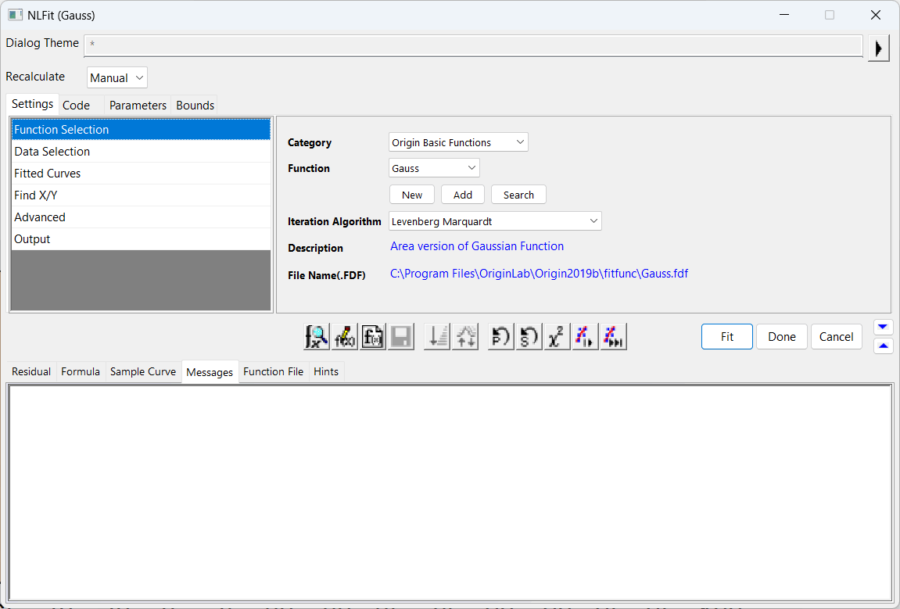The height and width of the screenshot is (609, 900).
Task: Click the Initialize Parameters icon (P)
Action: tap(500, 337)
